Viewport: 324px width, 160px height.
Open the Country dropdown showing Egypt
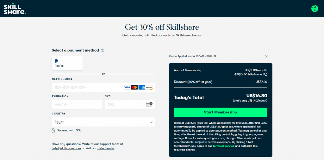click(103, 122)
